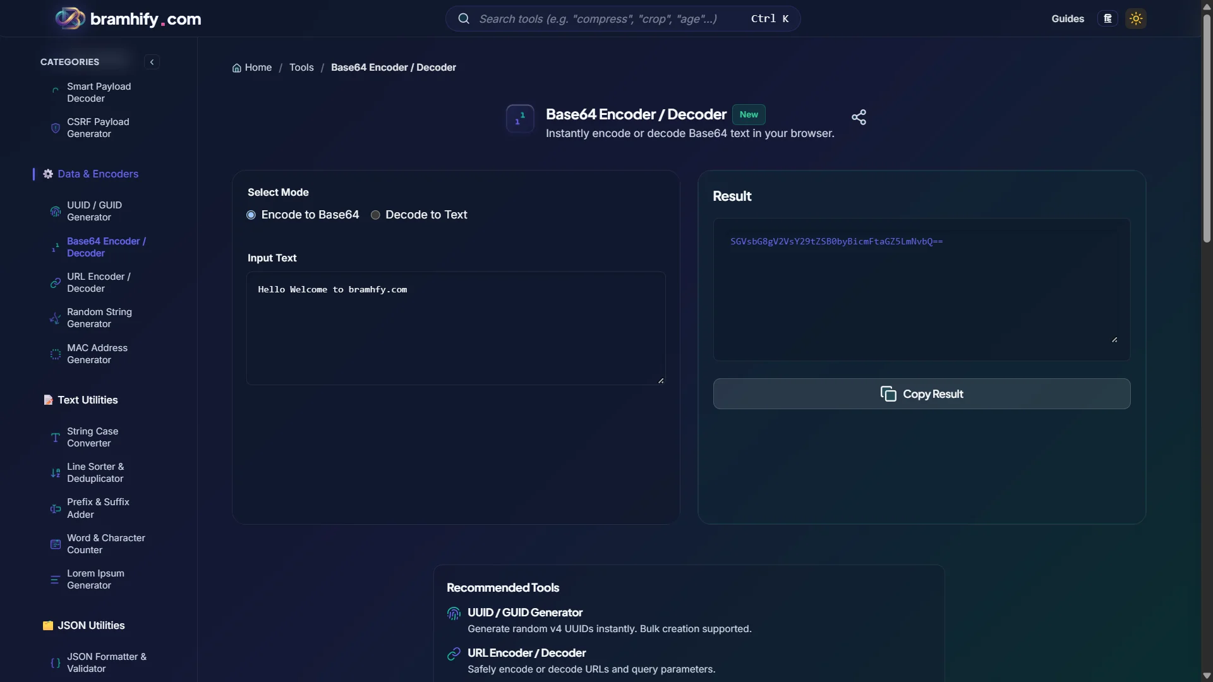Click the bramhify.com logo icon

pos(70,18)
